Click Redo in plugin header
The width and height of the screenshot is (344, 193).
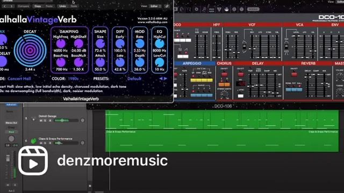(x=74, y=6)
